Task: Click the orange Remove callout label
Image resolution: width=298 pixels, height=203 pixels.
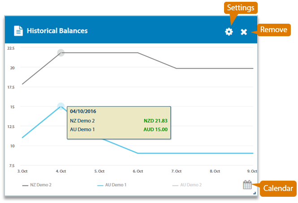Action: (x=274, y=30)
